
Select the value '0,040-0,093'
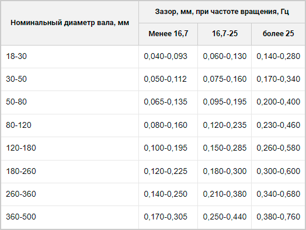pyautogui.click(x=165, y=57)
